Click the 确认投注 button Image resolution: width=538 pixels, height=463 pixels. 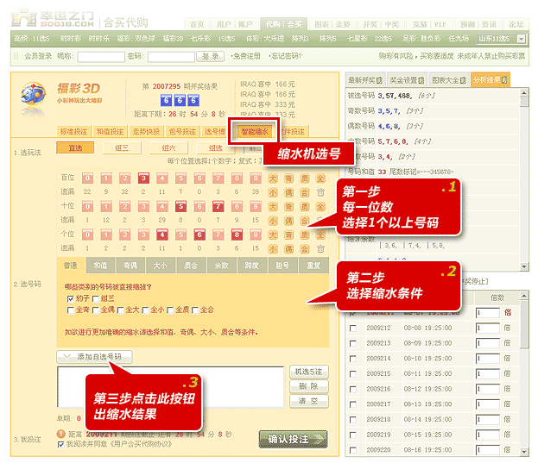click(294, 440)
